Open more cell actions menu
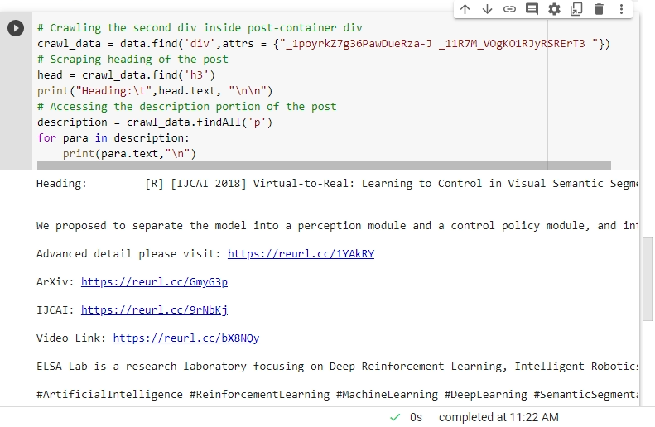This screenshot has height=427, width=655. [621, 9]
